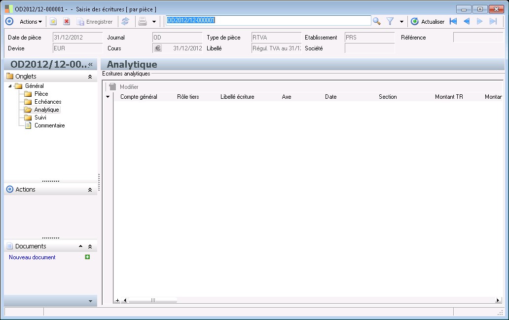Click the Référence field

tap(478, 38)
